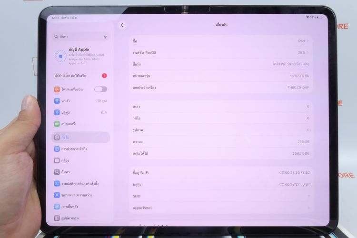Viewport: 357px width, 238px height.
Task: Focus the Settings search field
Action: pyautogui.click(x=80, y=37)
